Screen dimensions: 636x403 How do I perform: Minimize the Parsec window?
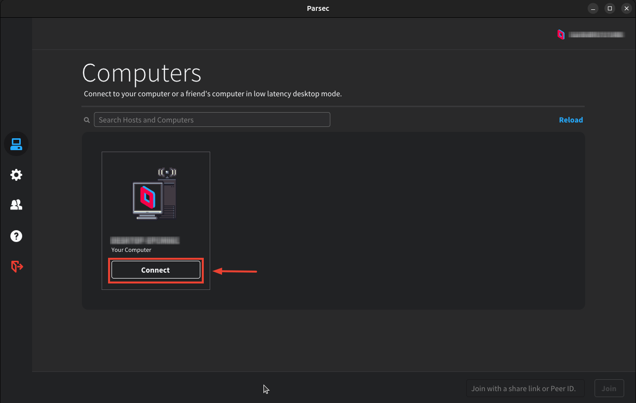click(x=593, y=8)
